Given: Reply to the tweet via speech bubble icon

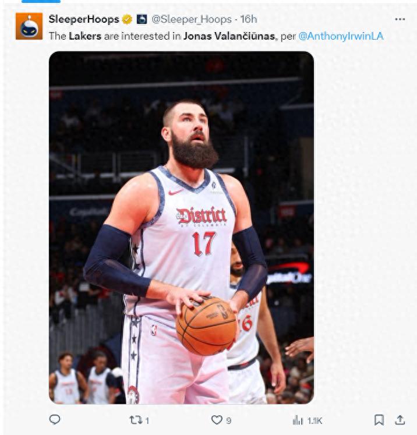Looking at the screenshot, I should (x=55, y=419).
